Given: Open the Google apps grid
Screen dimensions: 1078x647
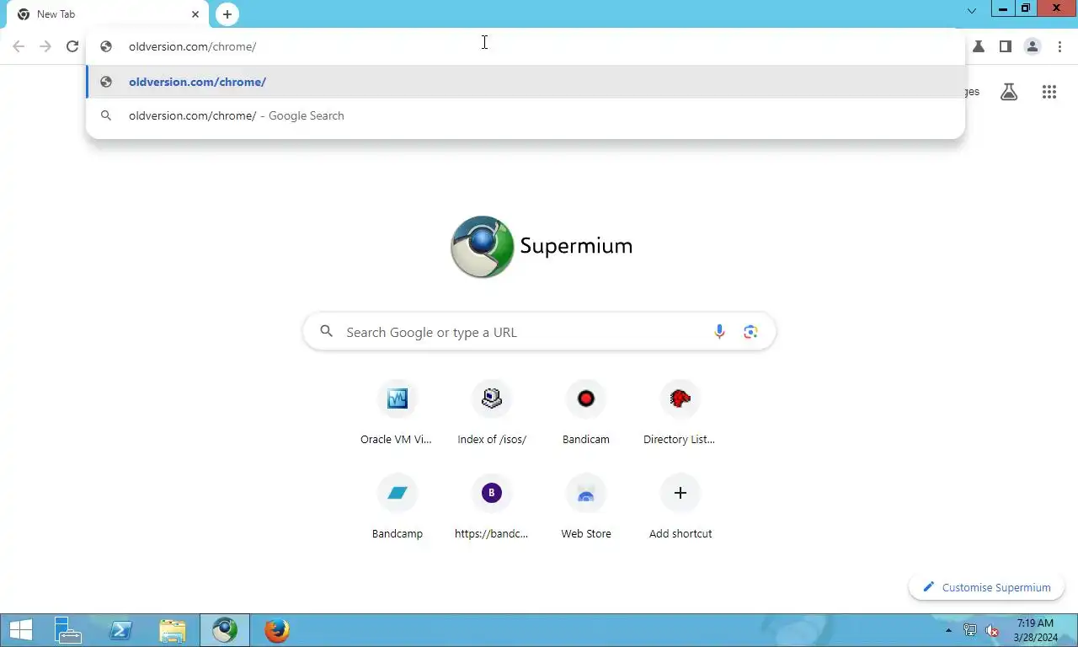Looking at the screenshot, I should pos(1049,92).
